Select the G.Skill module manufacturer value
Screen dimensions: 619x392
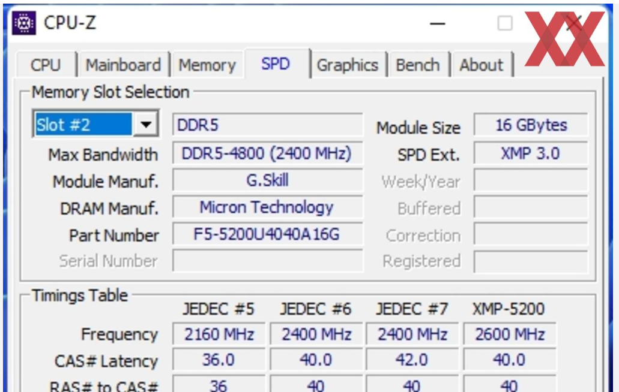pyautogui.click(x=267, y=180)
